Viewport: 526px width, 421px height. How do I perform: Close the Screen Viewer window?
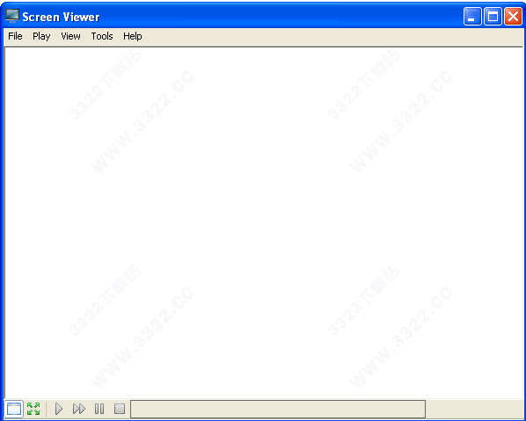tap(513, 17)
